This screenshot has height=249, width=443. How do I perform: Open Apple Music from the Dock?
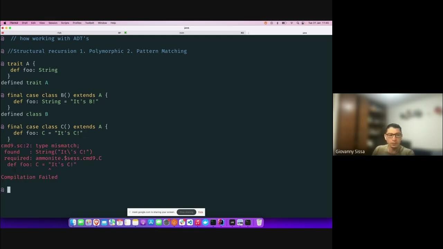(197, 222)
